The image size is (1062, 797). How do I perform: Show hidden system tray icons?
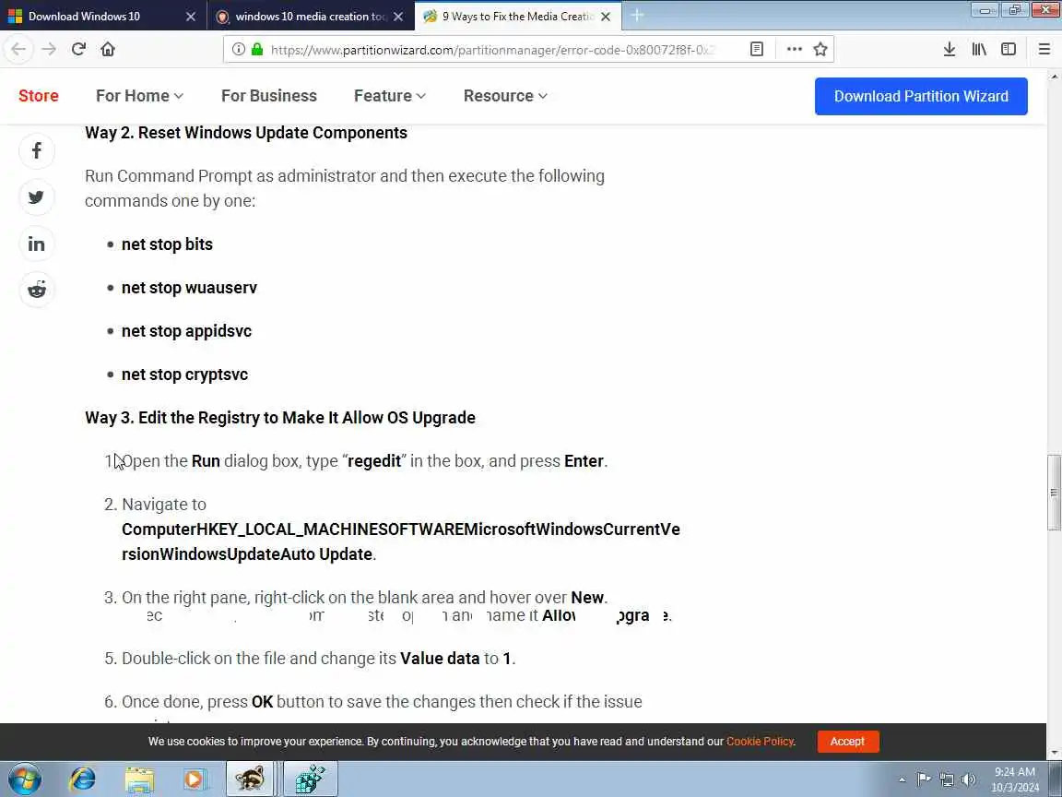[902, 780]
